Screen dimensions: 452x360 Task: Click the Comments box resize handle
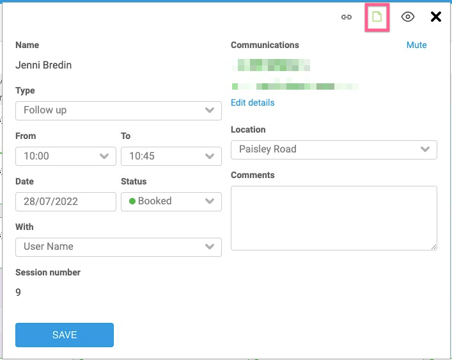point(434,247)
